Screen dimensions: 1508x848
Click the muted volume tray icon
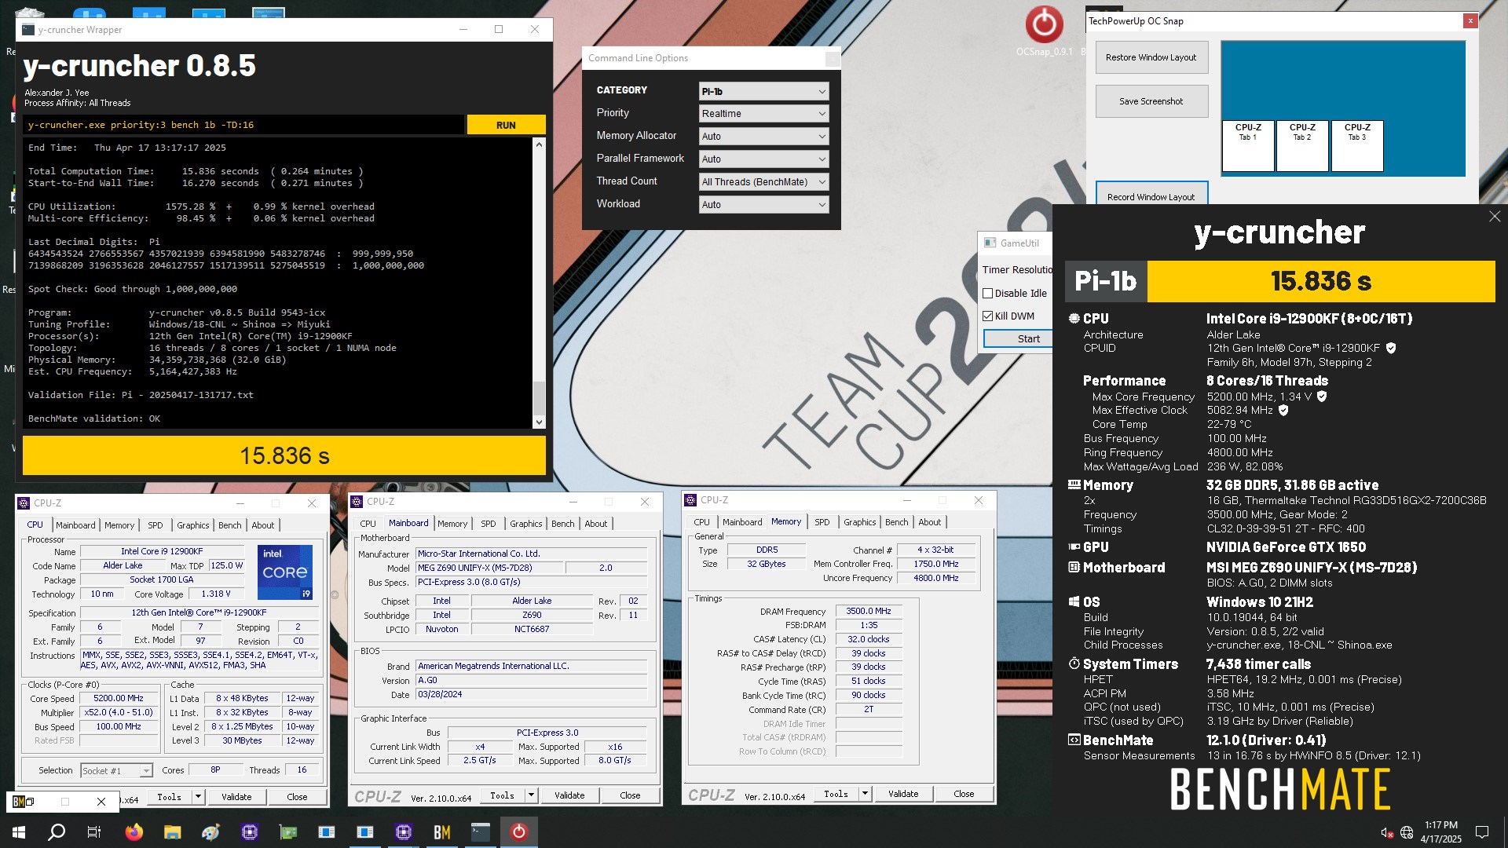coord(1387,832)
